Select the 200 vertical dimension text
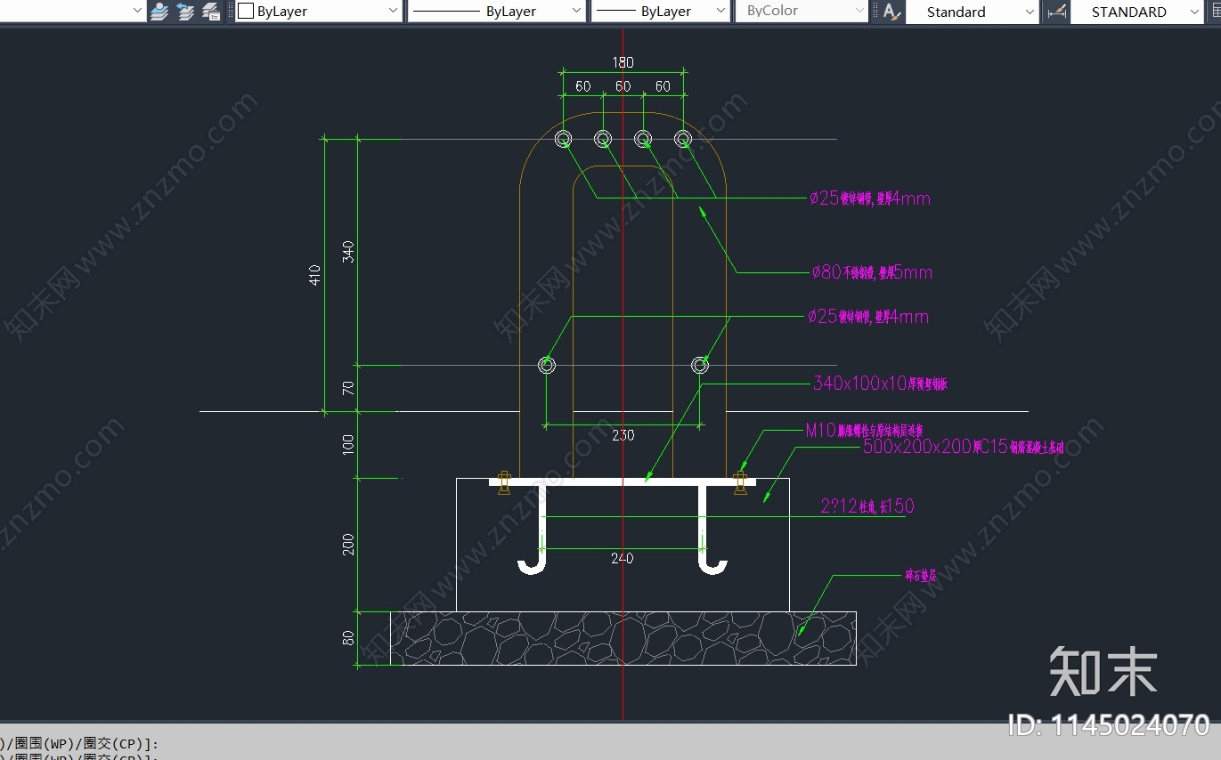Image resolution: width=1221 pixels, height=760 pixels. 348,544
